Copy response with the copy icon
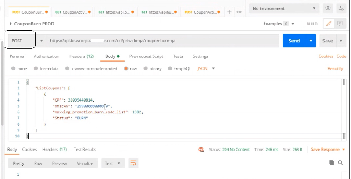Viewport: 351px width, 179px height. pos(332,162)
